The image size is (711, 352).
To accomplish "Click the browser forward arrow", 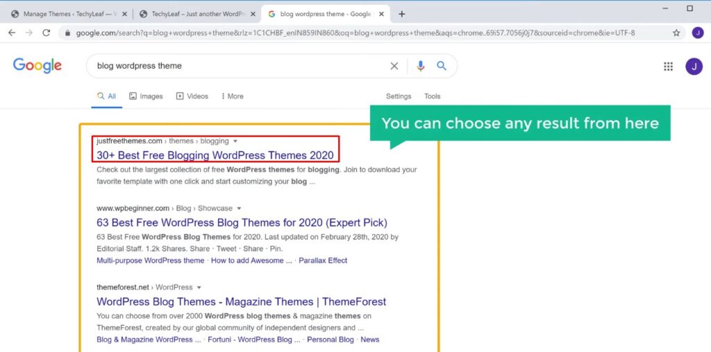I will click(x=28, y=33).
